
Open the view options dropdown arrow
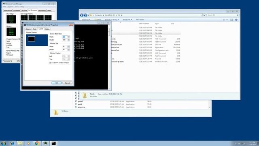click(x=227, y=20)
